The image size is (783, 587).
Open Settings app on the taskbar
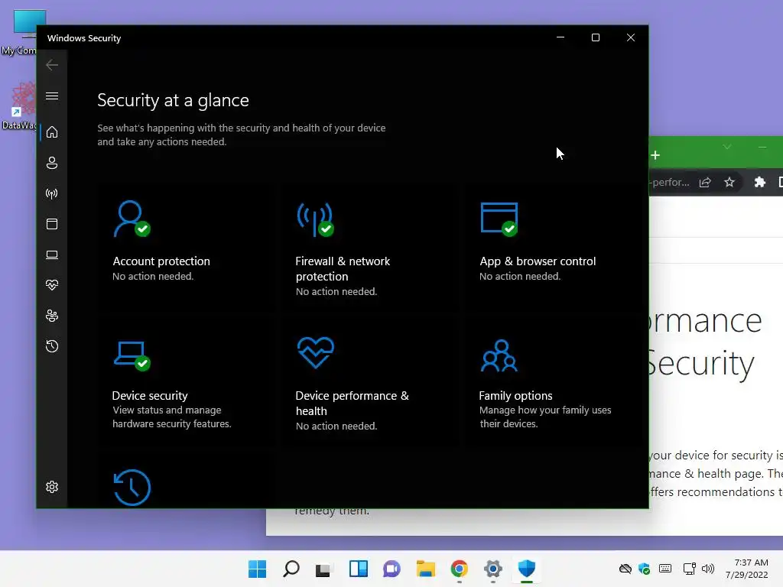[493, 569]
